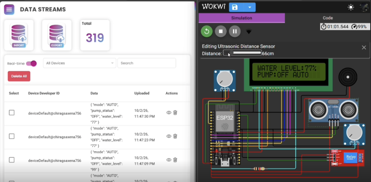Click the Uploaded column header
The width and height of the screenshot is (371, 182).
pos(142,93)
